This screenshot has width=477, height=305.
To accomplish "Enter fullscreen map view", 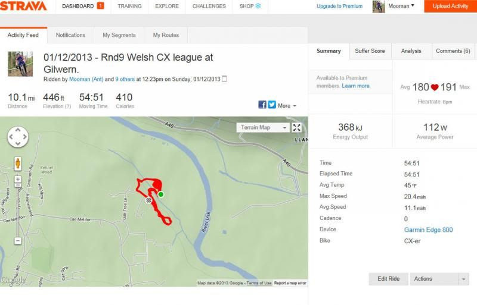I will click(x=296, y=127).
